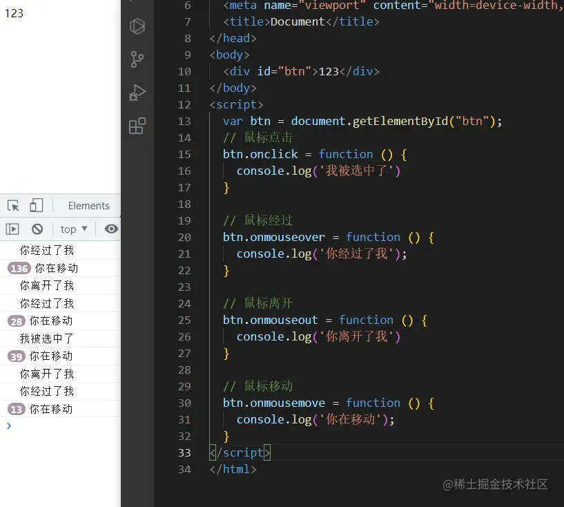
Task: Expand the 136 grouped '你在移动' messages
Action: coord(19,269)
